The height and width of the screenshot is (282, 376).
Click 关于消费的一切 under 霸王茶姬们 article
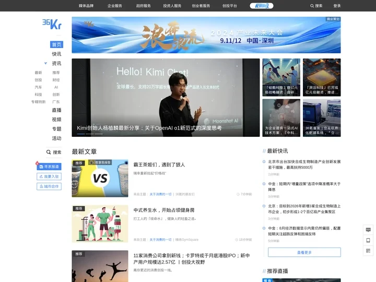tap(161, 194)
